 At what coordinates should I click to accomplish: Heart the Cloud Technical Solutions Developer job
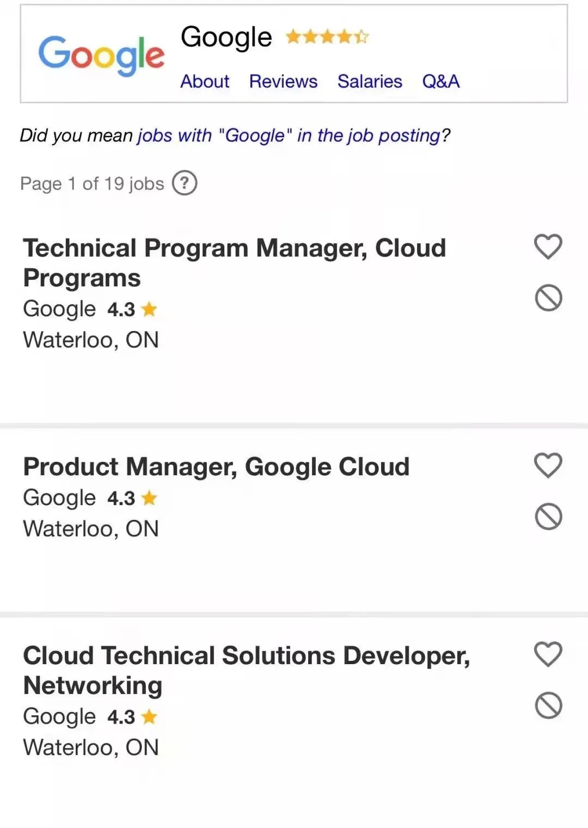[548, 654]
